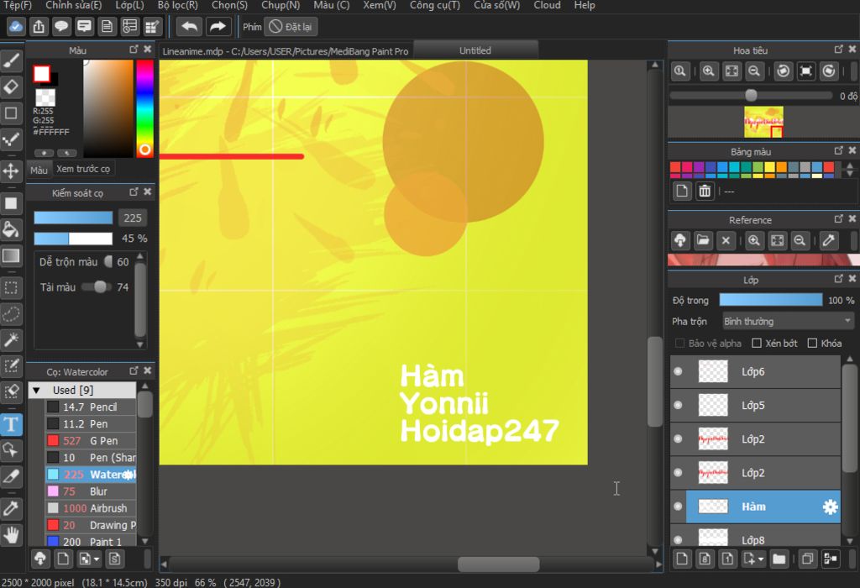The image size is (860, 588).
Task: Select the Blur brush
Action: [x=91, y=491]
